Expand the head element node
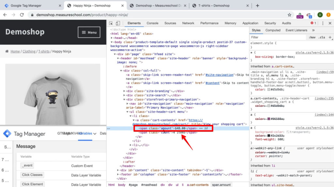 [x=112, y=38]
